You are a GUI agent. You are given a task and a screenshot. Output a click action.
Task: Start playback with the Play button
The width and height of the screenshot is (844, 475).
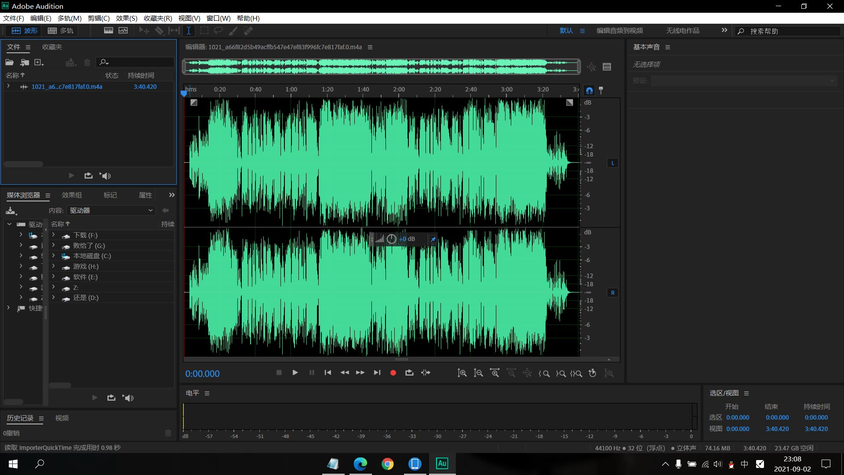point(295,373)
